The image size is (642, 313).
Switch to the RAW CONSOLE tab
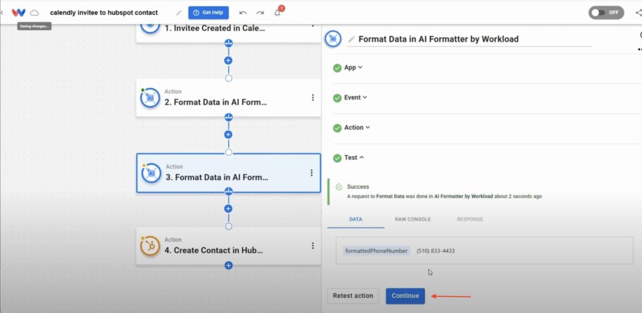[x=413, y=219]
